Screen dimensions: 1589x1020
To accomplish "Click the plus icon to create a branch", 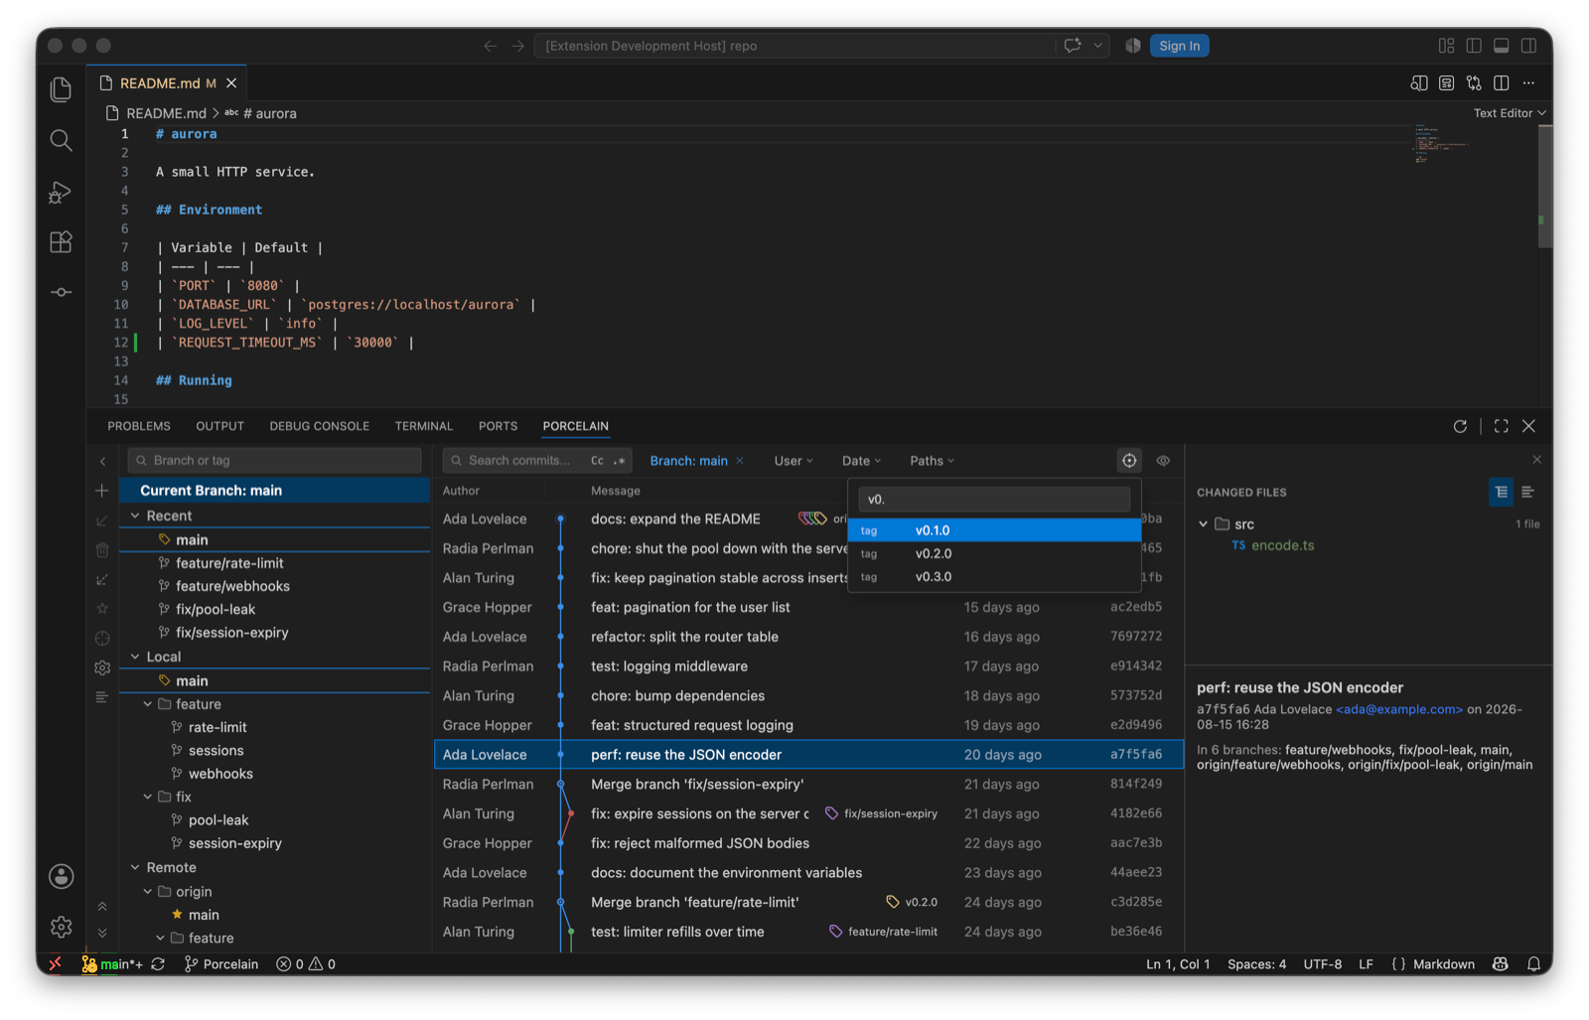I will click(102, 491).
